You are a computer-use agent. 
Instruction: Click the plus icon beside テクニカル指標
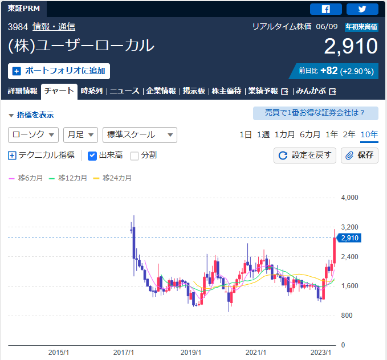(12, 156)
